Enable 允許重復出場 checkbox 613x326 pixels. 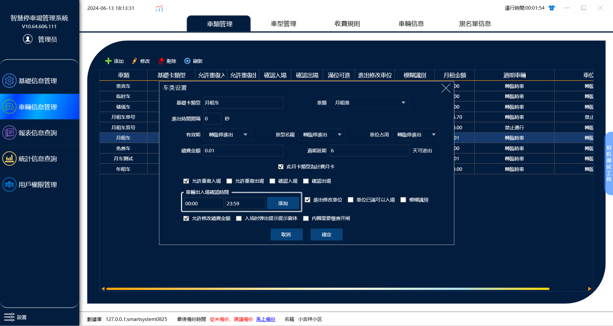pyautogui.click(x=229, y=181)
